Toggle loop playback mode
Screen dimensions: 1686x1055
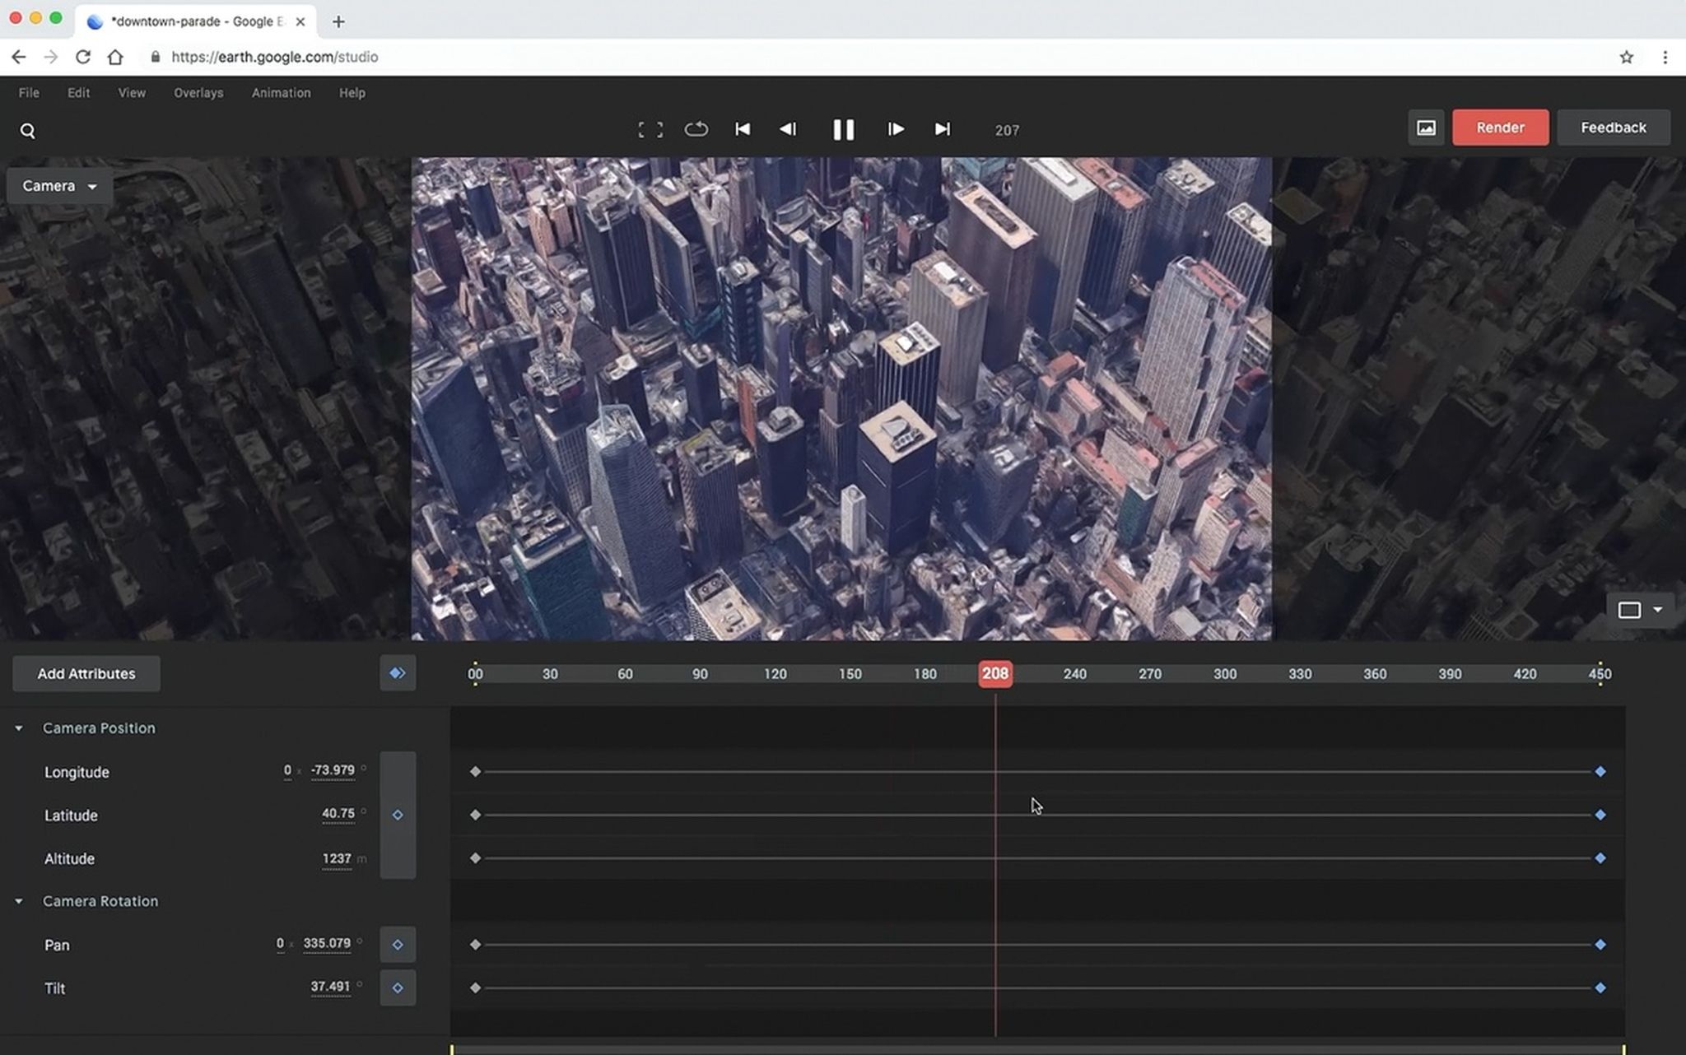pyautogui.click(x=696, y=129)
